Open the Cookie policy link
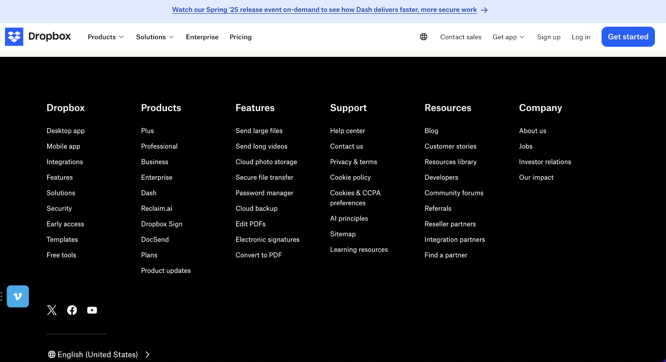Viewport: 666px width, 362px height. coord(350,177)
